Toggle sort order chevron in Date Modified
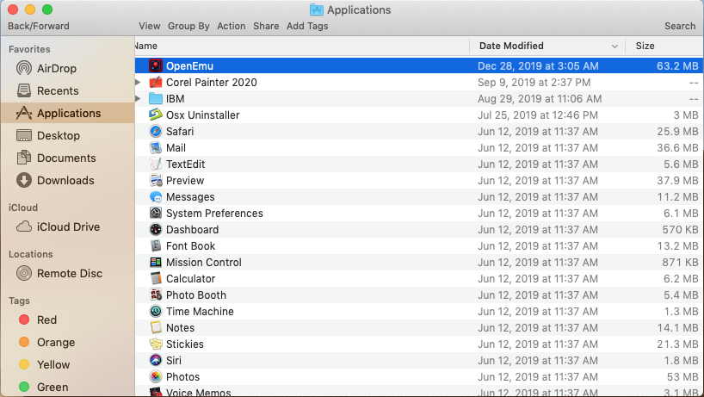This screenshot has width=704, height=397. click(x=614, y=47)
